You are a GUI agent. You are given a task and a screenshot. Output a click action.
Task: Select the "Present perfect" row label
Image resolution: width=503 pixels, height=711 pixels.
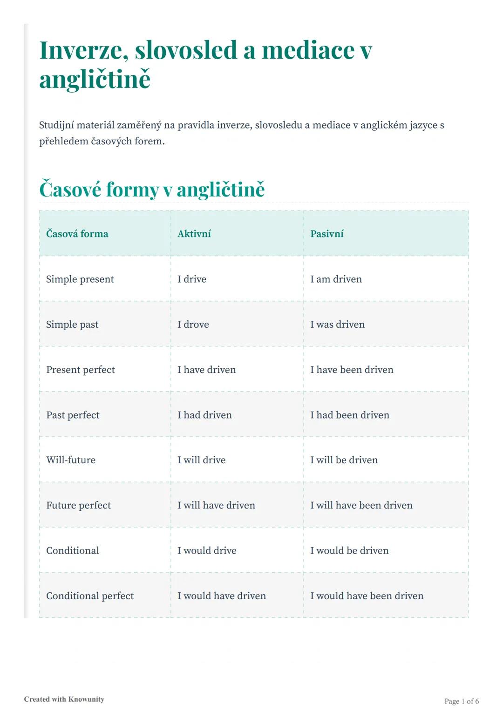(80, 370)
